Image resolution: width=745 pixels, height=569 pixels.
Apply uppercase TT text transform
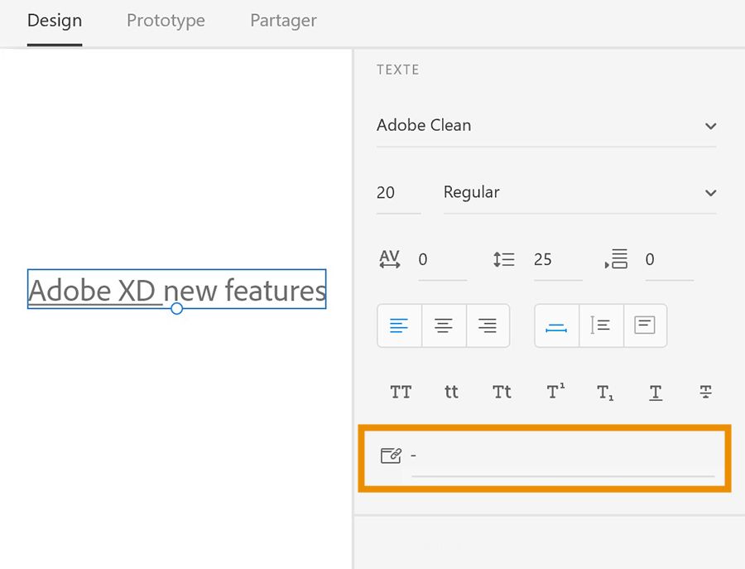coord(401,393)
